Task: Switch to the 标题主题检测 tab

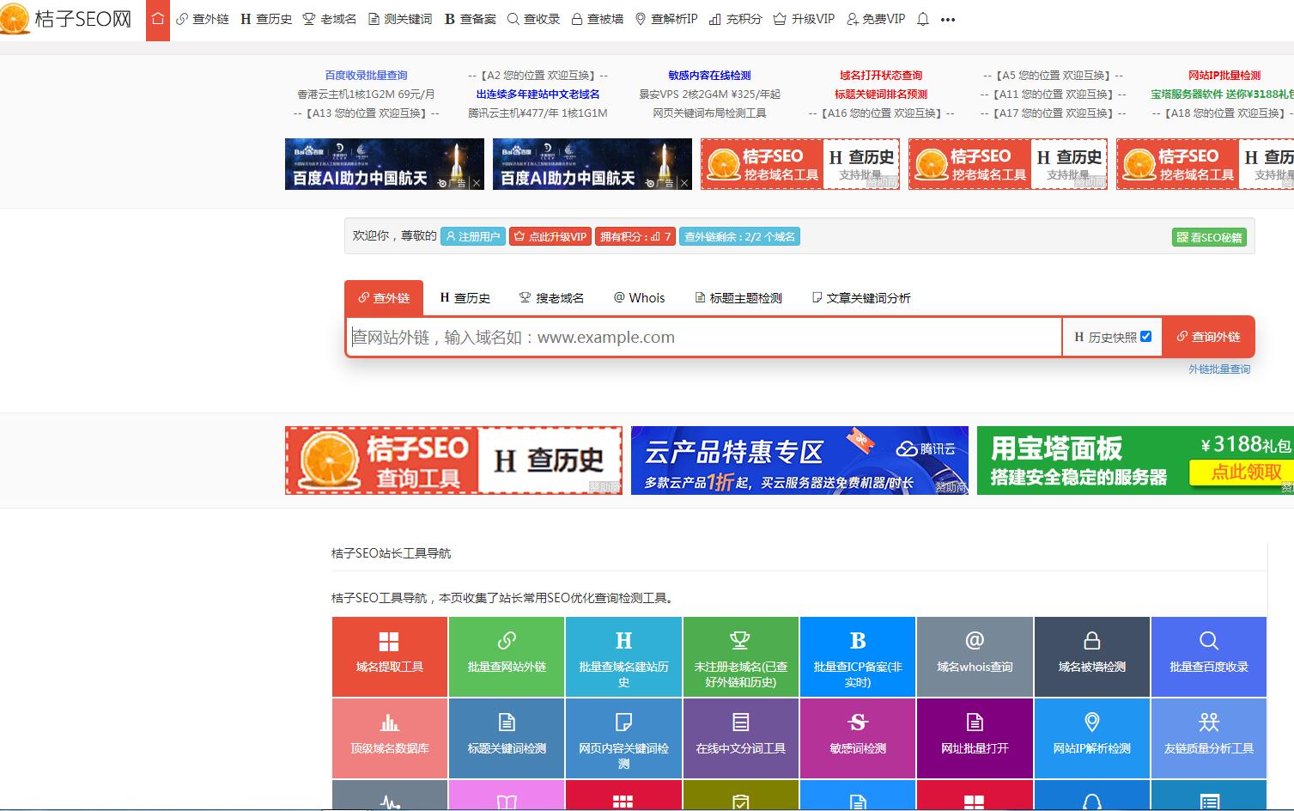Action: point(738,297)
